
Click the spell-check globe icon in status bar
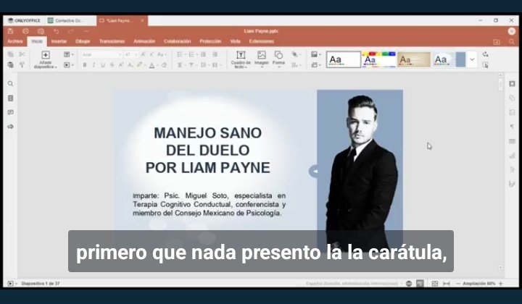[x=409, y=284]
